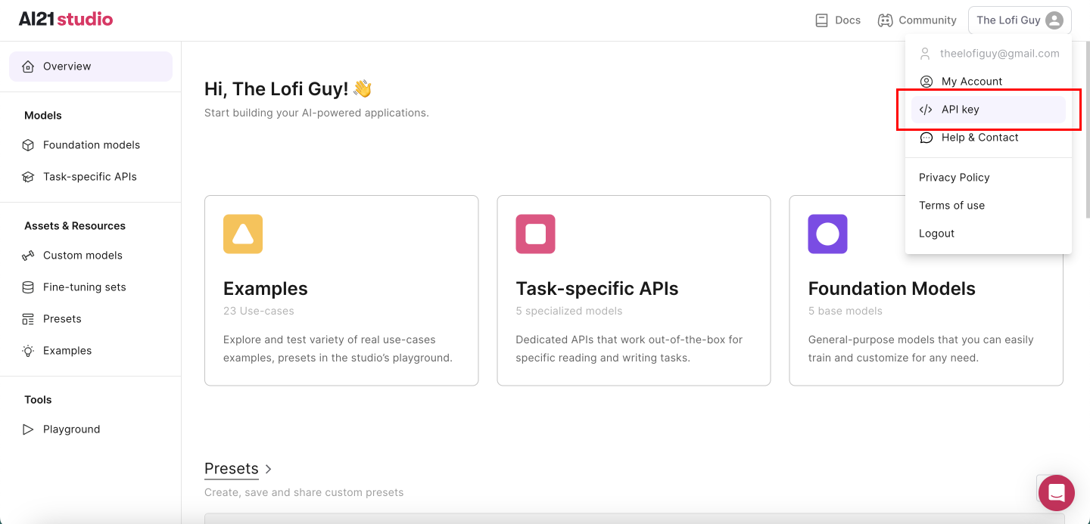Click the Models section header
This screenshot has height=524, width=1090.
pos(43,116)
